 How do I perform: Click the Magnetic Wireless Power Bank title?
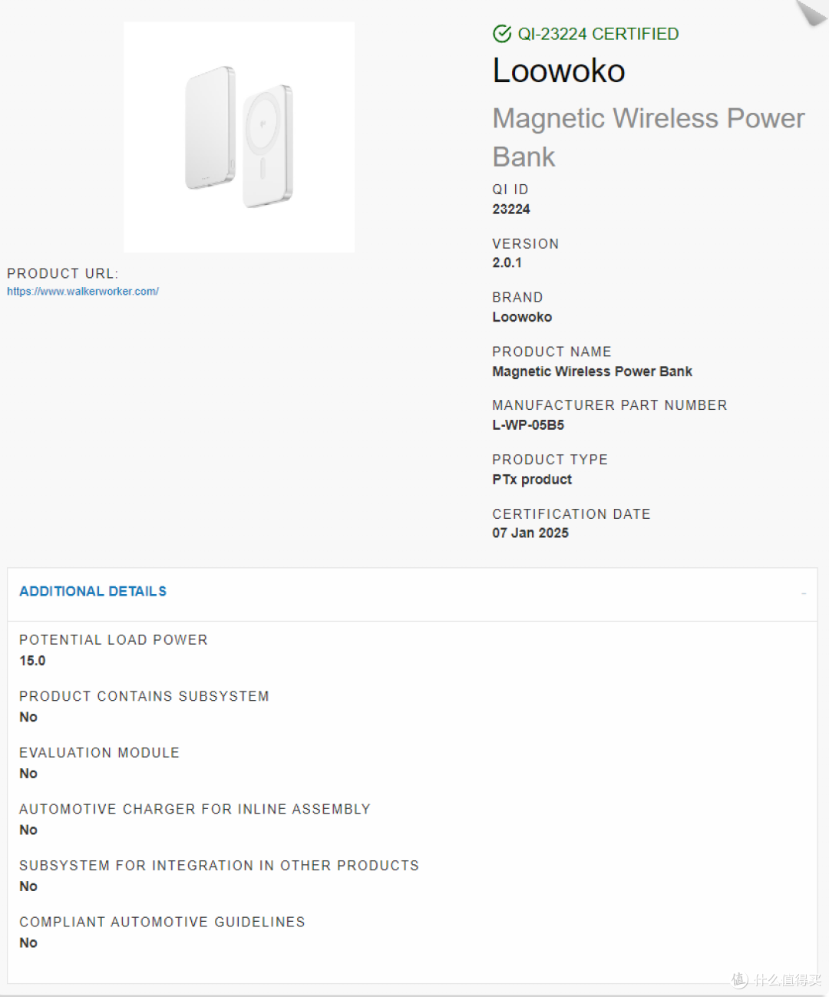pyautogui.click(x=649, y=137)
